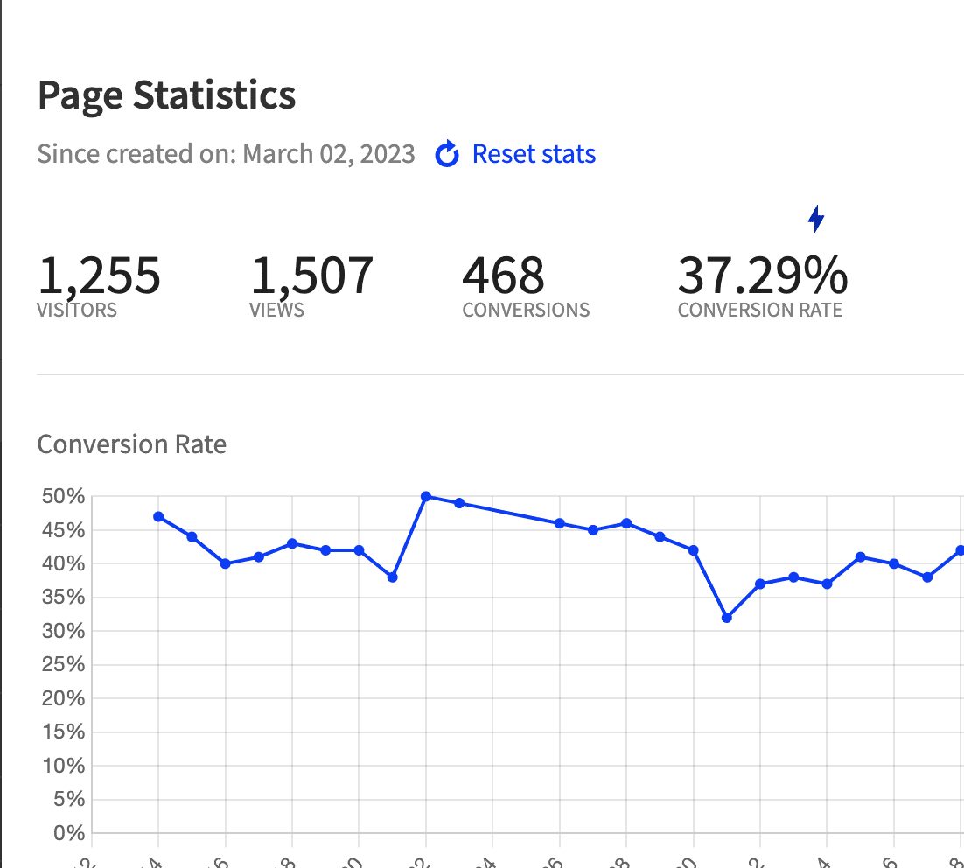Click the CONVERSIONS label
The width and height of the screenshot is (964, 868).
(526, 310)
